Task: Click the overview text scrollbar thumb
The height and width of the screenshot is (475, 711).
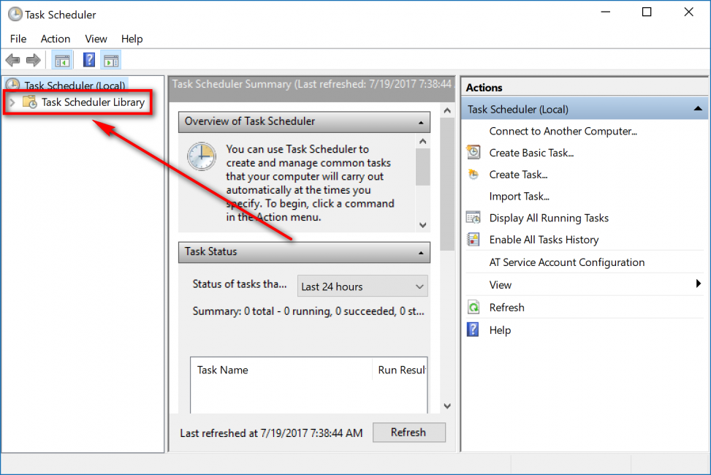Action: click(x=422, y=167)
